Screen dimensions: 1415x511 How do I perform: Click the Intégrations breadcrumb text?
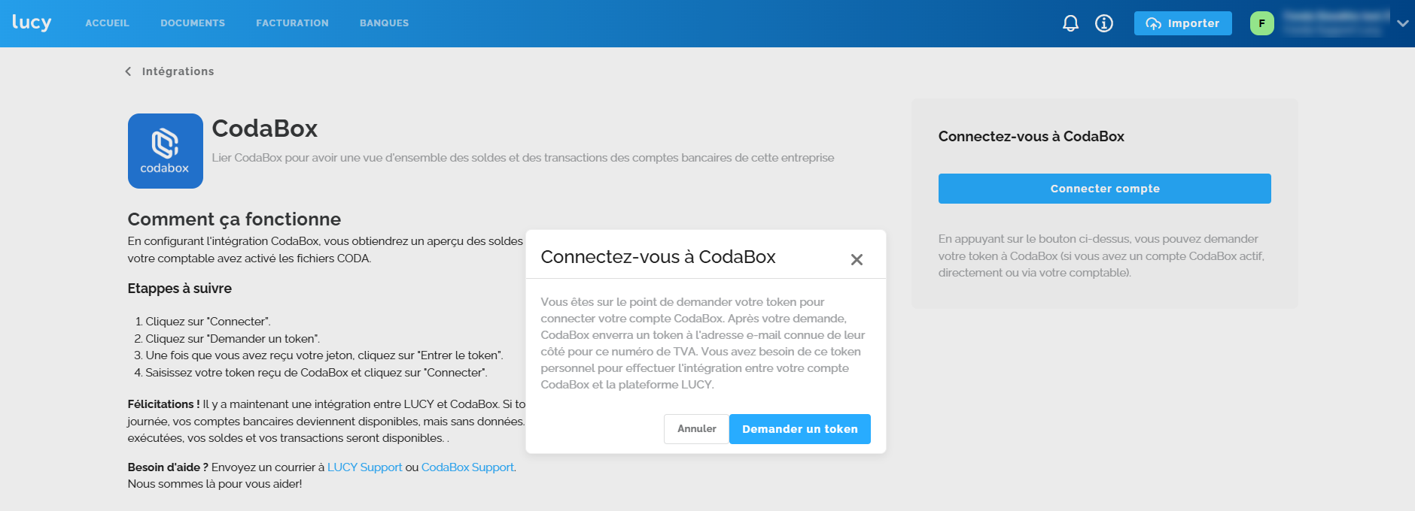point(178,71)
